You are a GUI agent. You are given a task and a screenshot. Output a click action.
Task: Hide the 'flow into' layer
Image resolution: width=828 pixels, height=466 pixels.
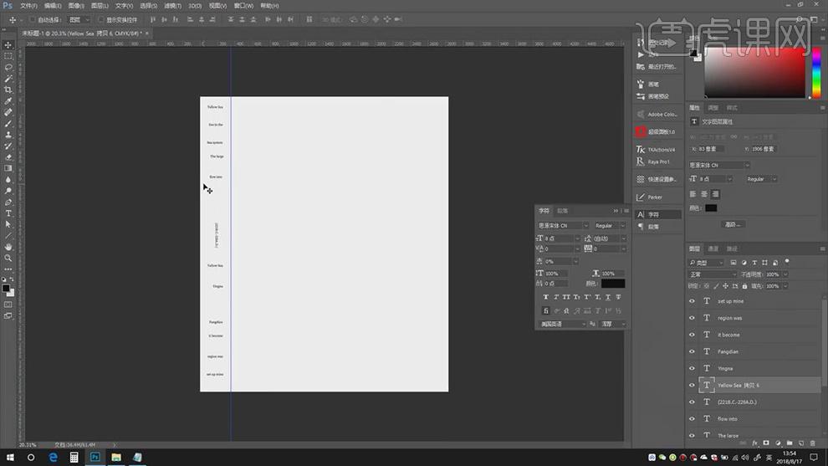click(692, 419)
